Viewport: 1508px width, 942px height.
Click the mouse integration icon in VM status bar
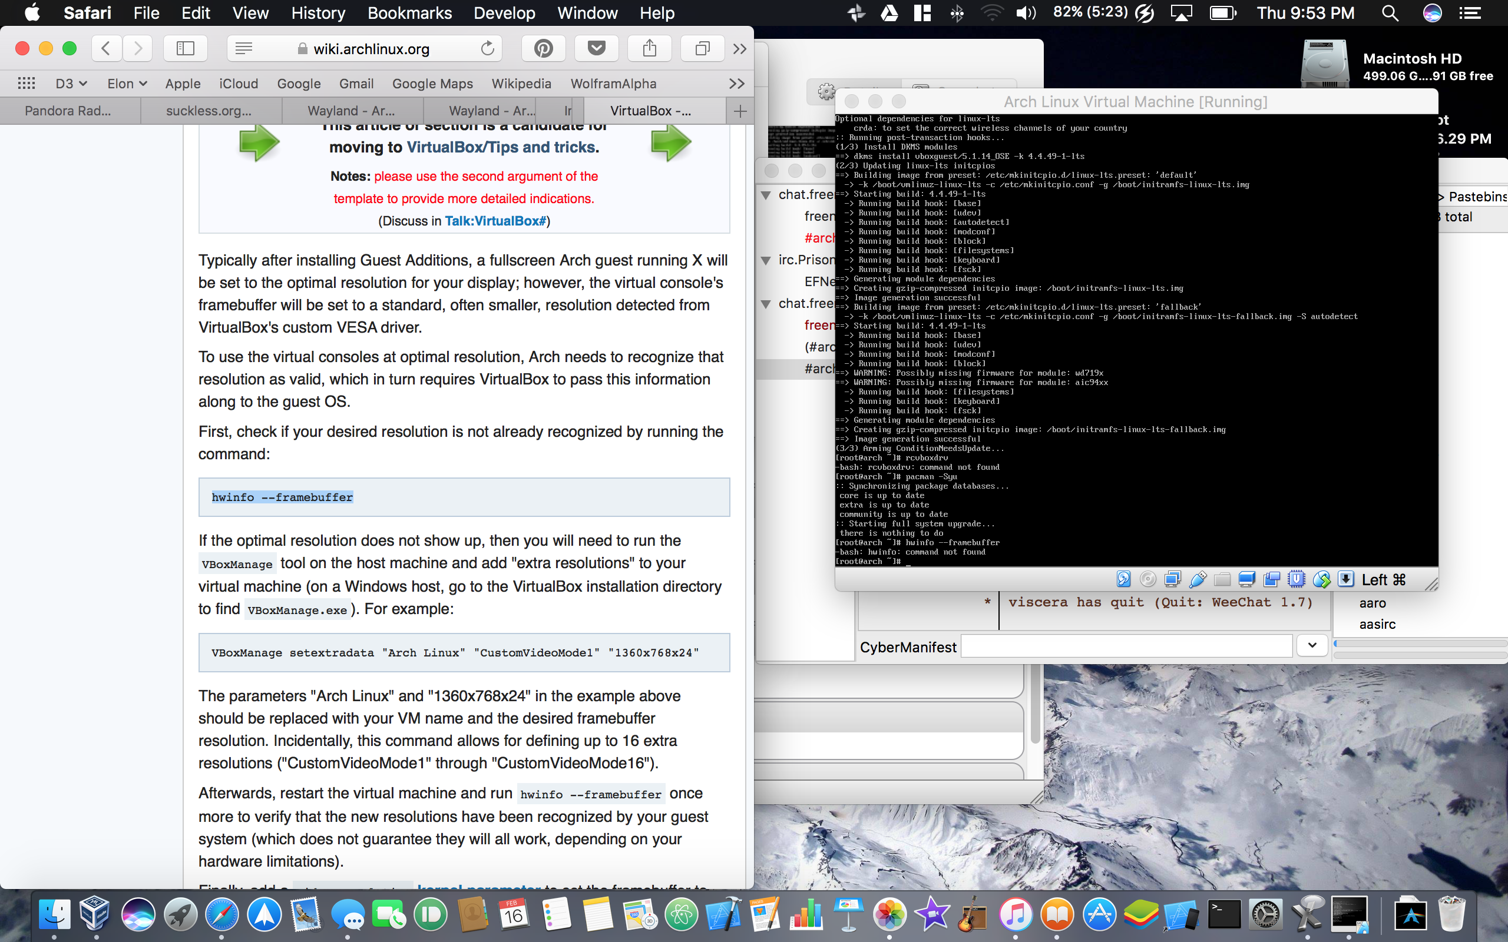point(1322,579)
